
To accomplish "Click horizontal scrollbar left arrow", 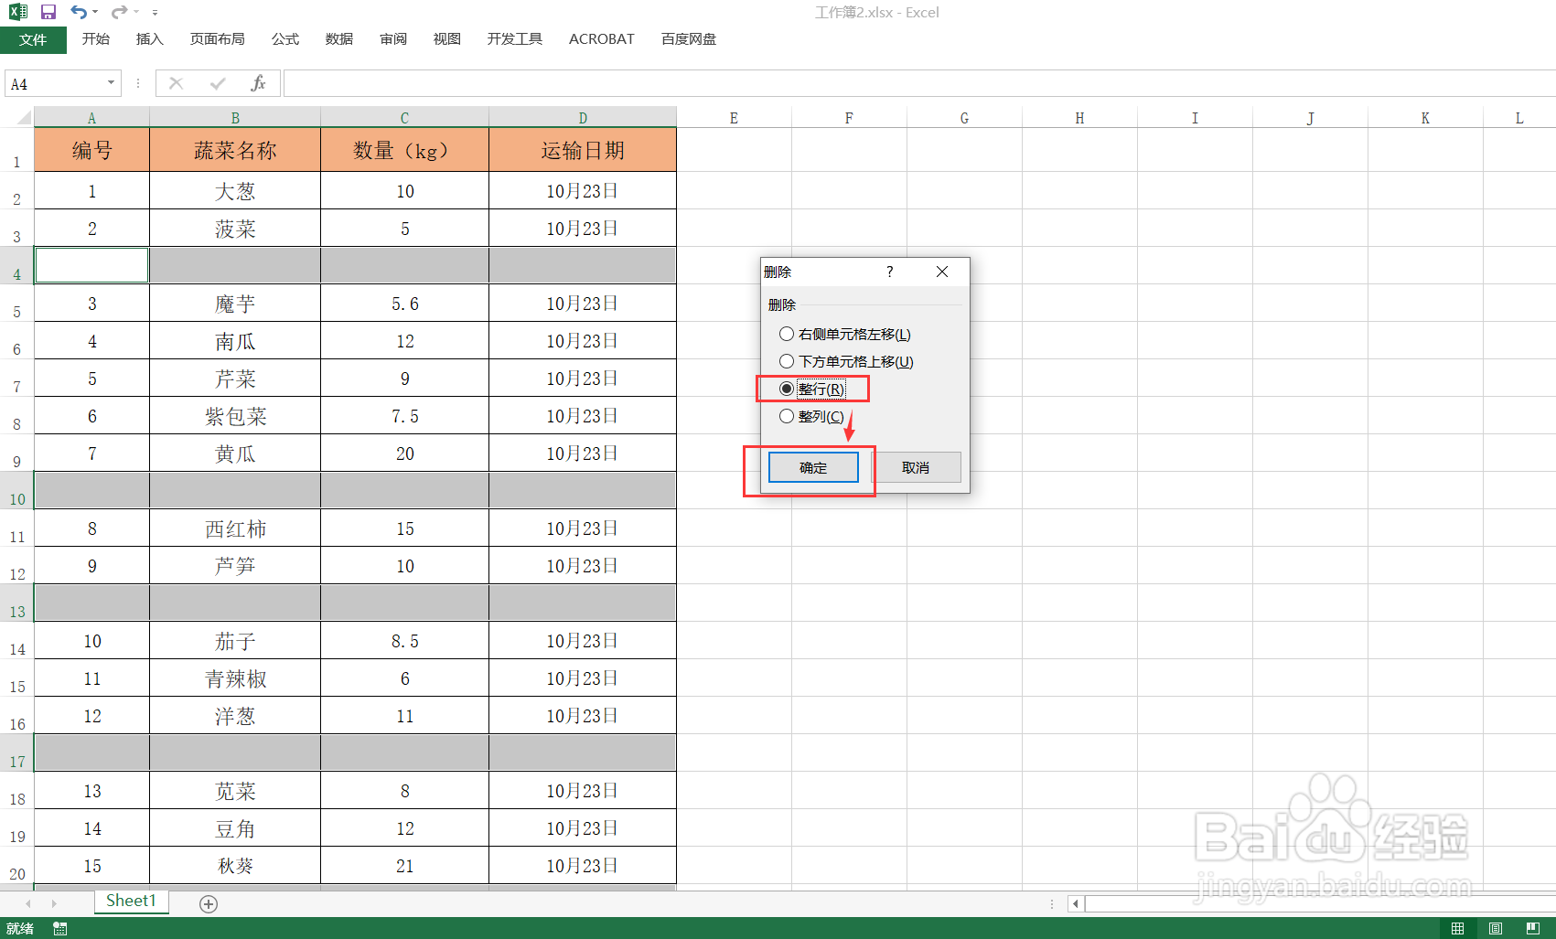I will [1076, 903].
